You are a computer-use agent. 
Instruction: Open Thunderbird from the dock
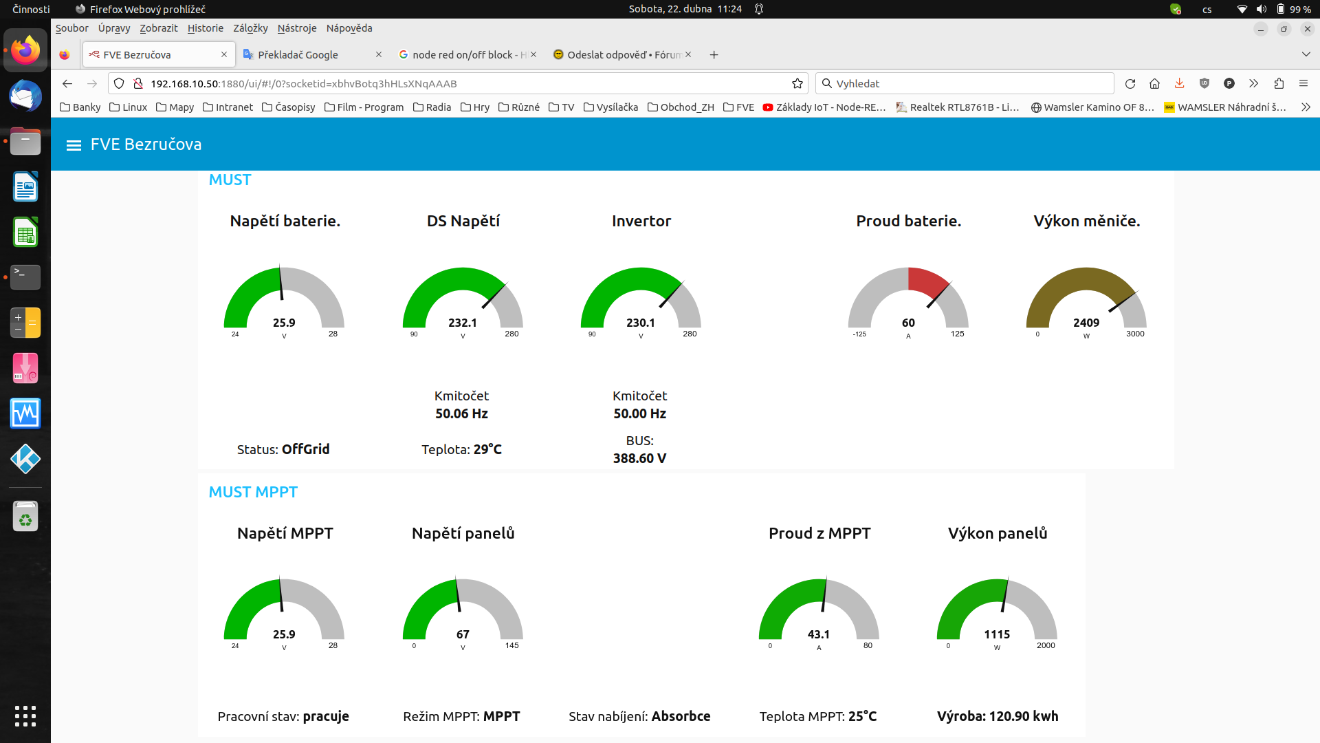click(x=25, y=96)
